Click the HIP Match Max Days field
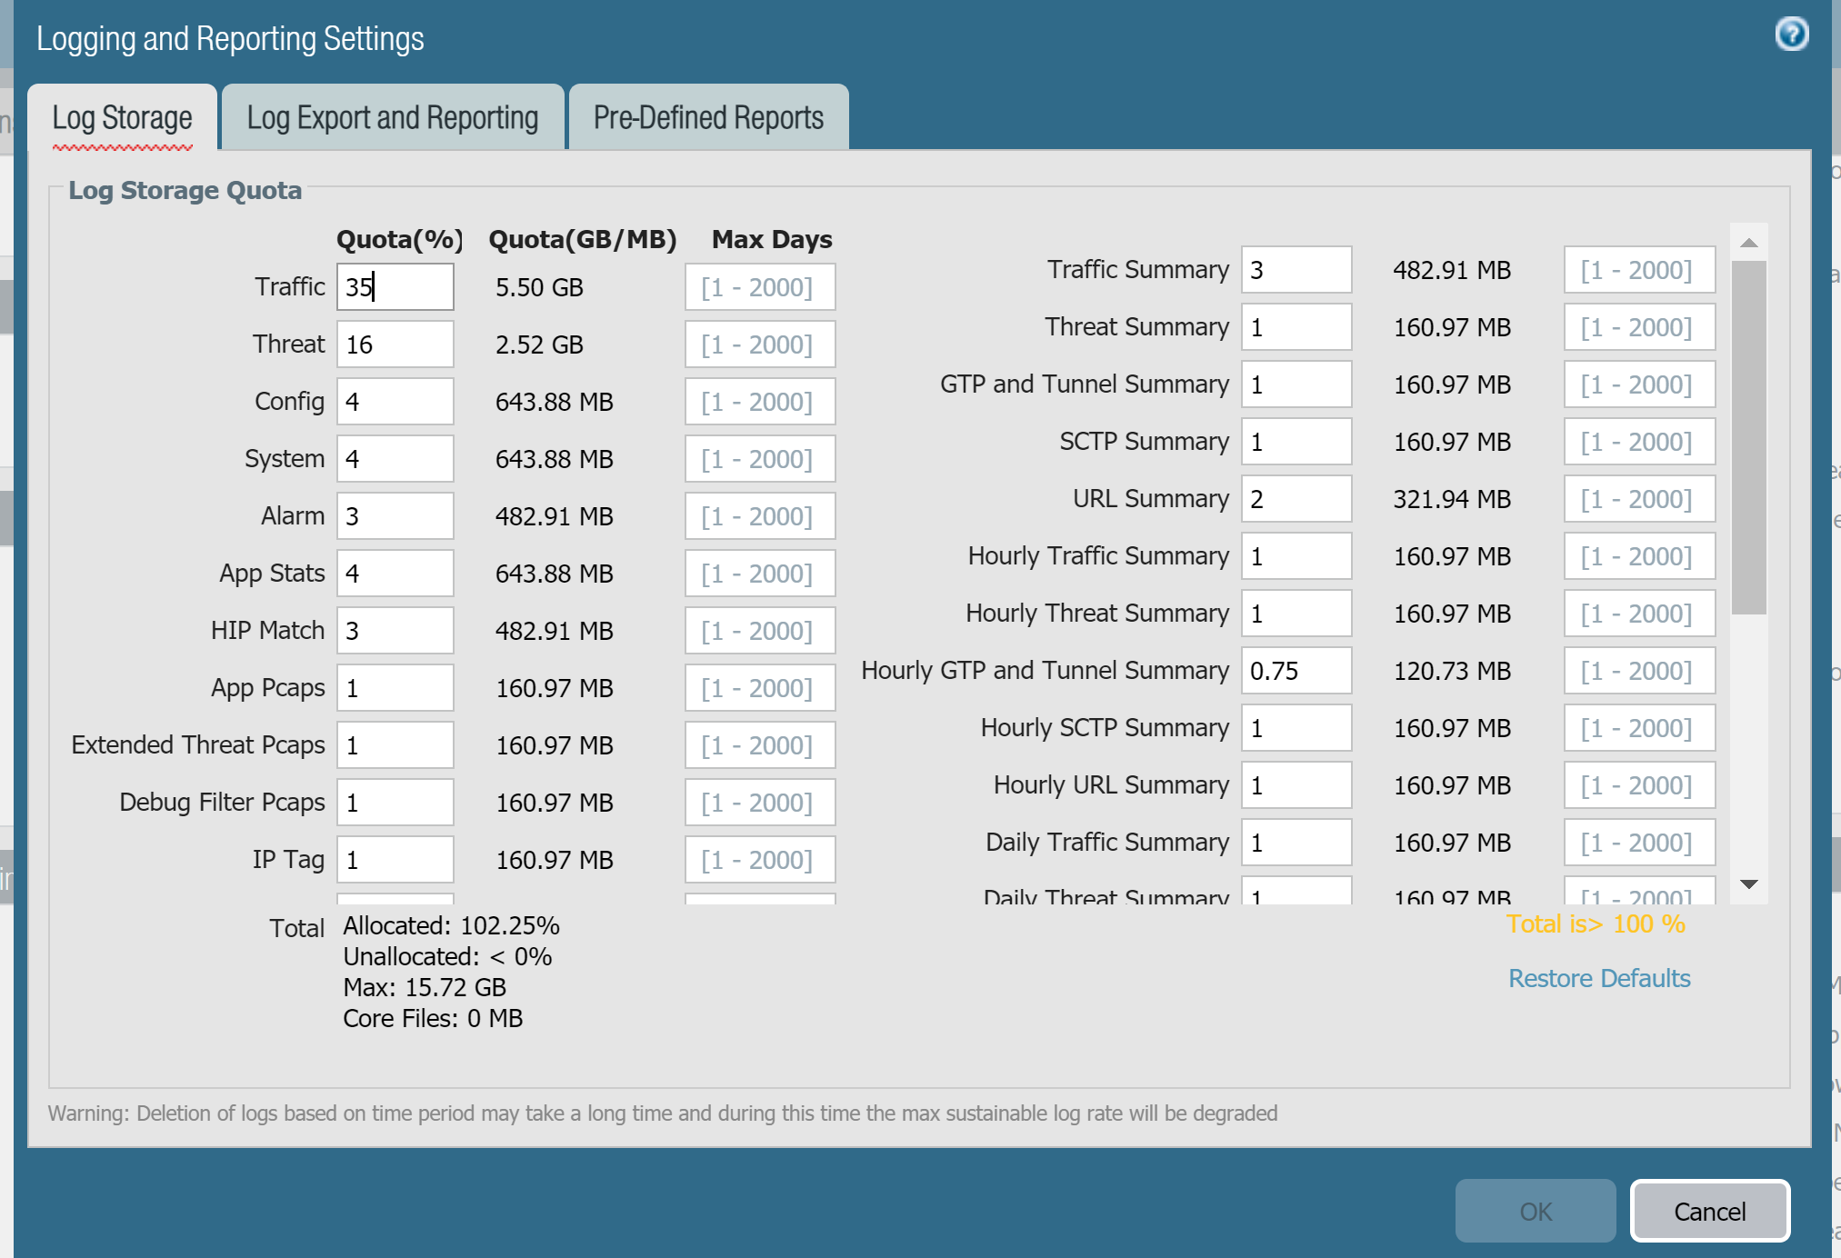 pos(759,631)
